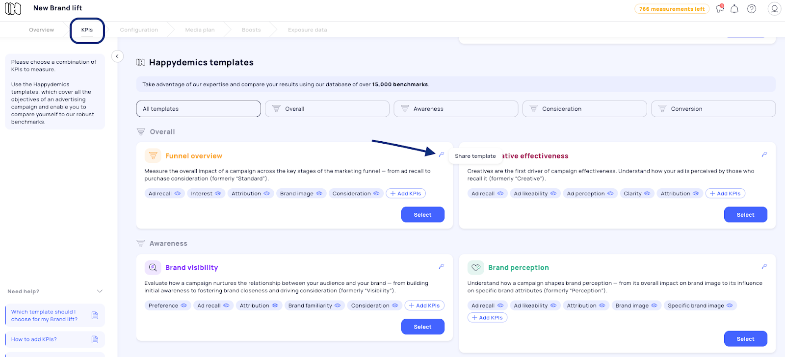Filter templates by Awareness
Viewport: 785px width, 357px height.
[455, 109]
